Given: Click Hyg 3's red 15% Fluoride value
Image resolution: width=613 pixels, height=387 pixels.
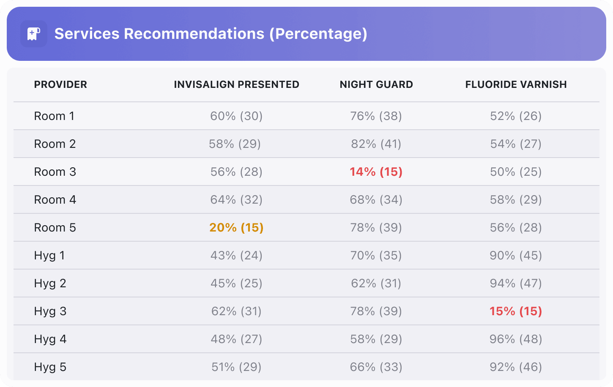Looking at the screenshot, I should click(516, 311).
